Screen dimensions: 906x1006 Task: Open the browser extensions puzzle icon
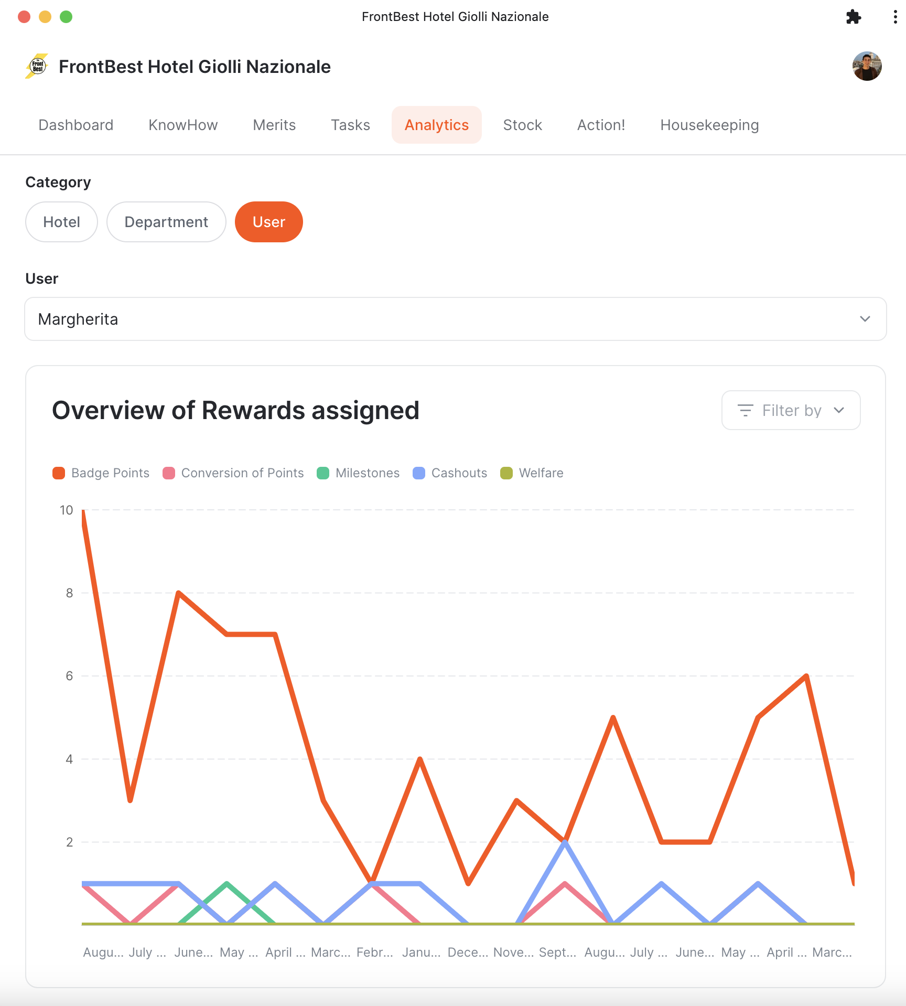[853, 17]
